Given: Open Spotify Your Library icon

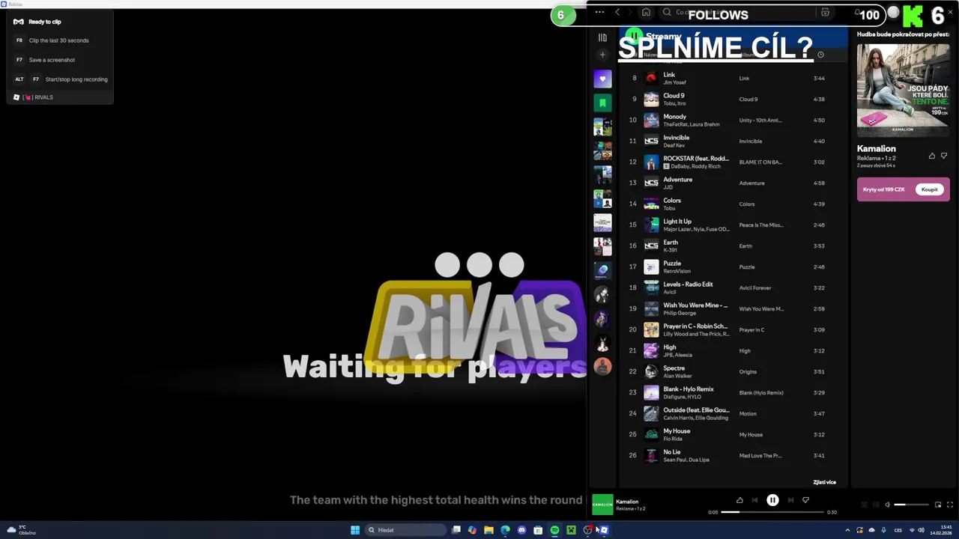Looking at the screenshot, I should click(602, 37).
